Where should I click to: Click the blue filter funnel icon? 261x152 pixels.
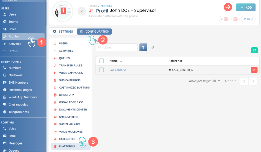click(x=143, y=47)
